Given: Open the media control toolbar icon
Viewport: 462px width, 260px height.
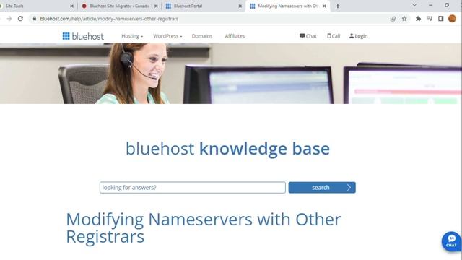Looking at the screenshot, I should 430,19.
